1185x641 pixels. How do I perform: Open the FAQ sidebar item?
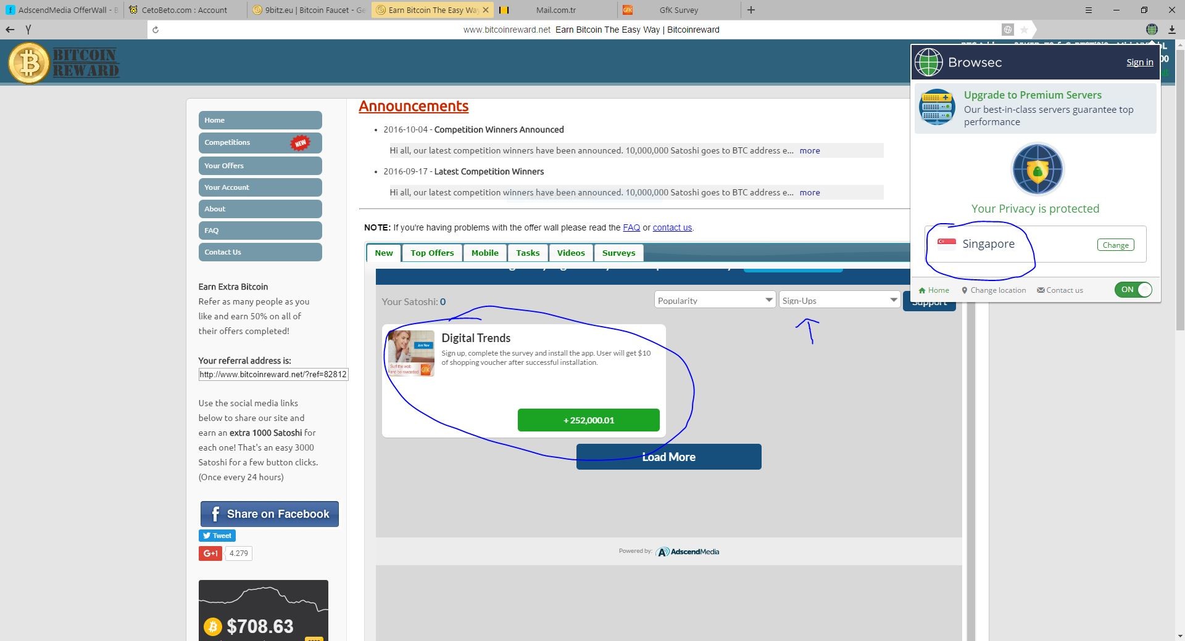tap(260, 231)
